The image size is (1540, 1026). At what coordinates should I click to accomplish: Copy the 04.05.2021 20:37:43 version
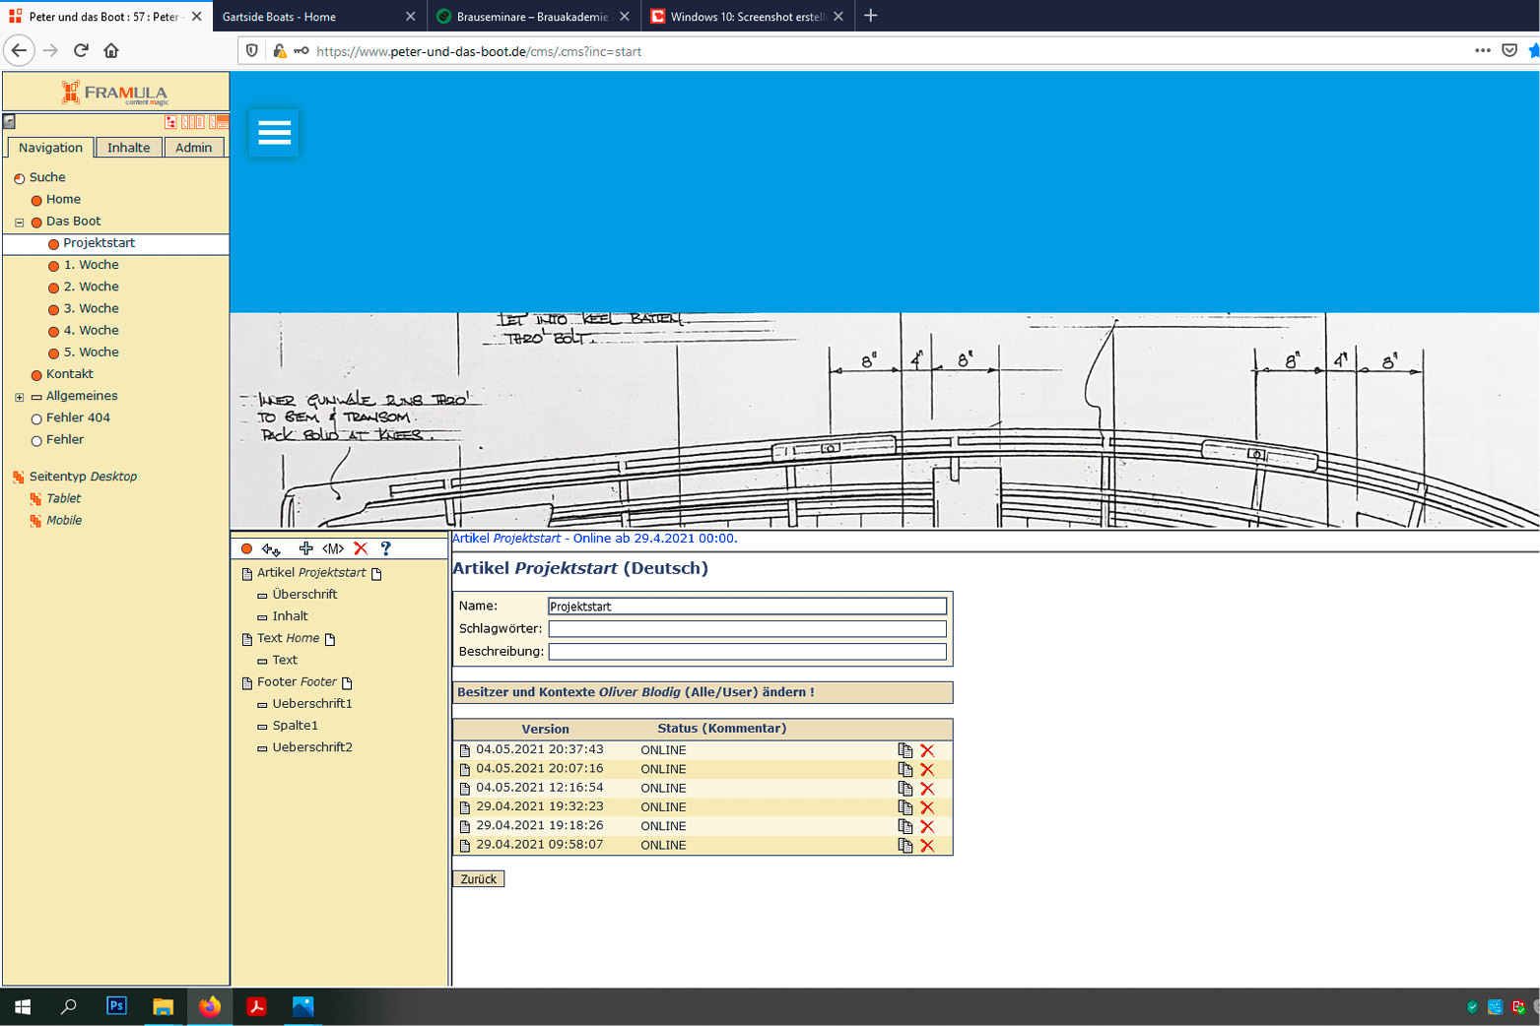[x=904, y=750]
